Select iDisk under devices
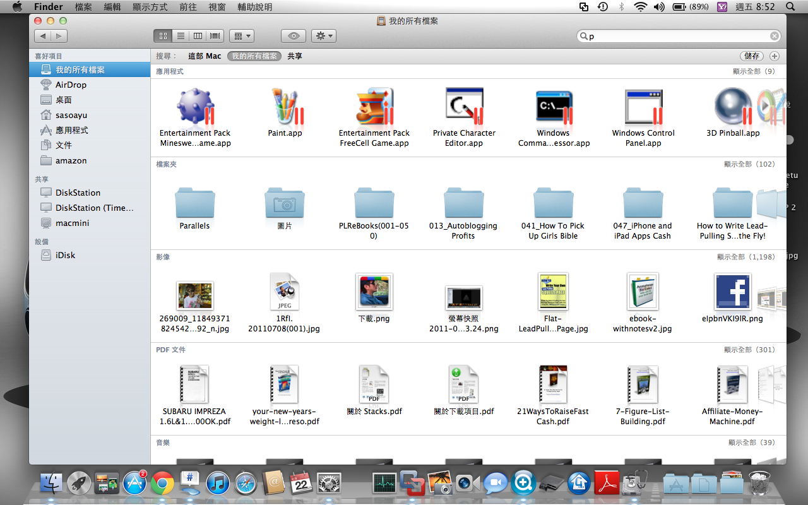 tap(90, 255)
